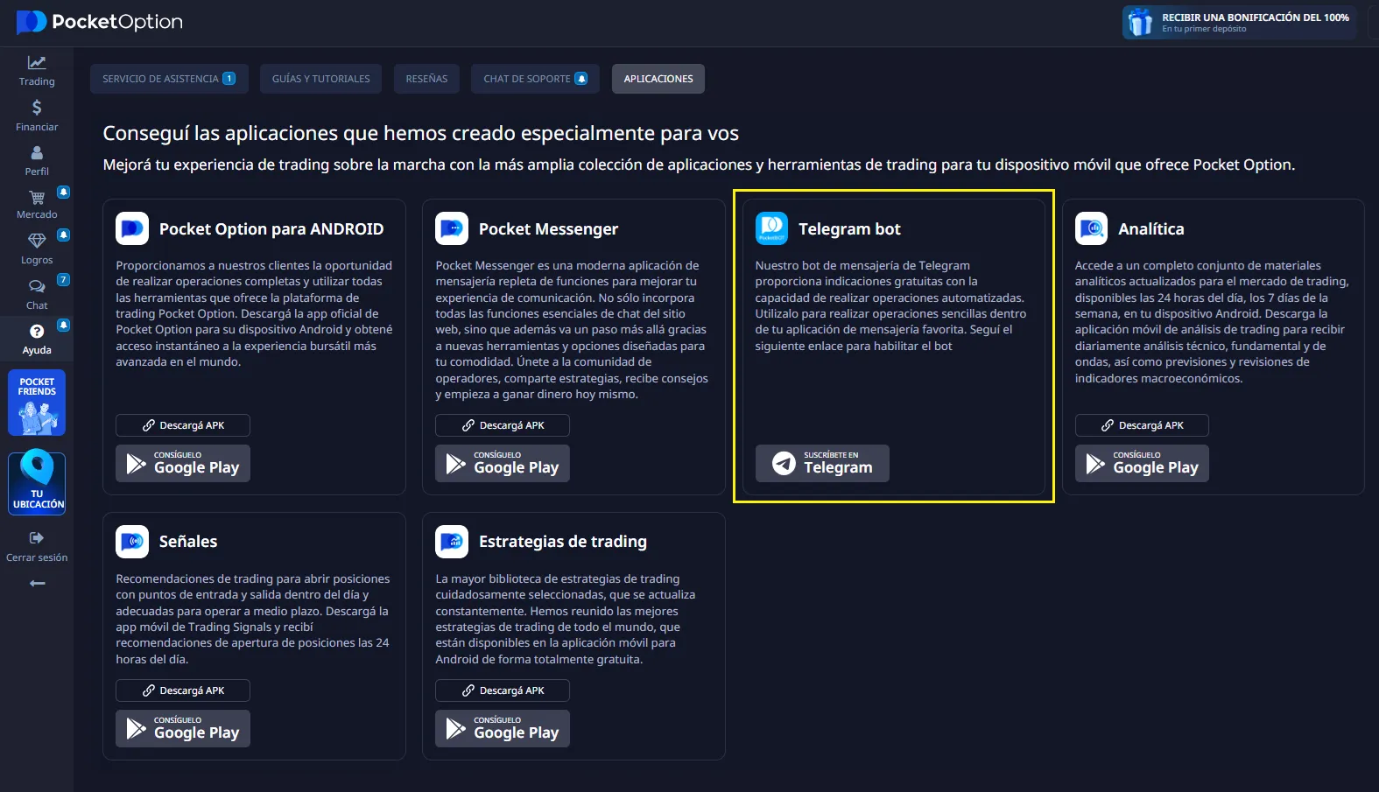Click Google Play button for Pocket Messenger

pos(503,464)
